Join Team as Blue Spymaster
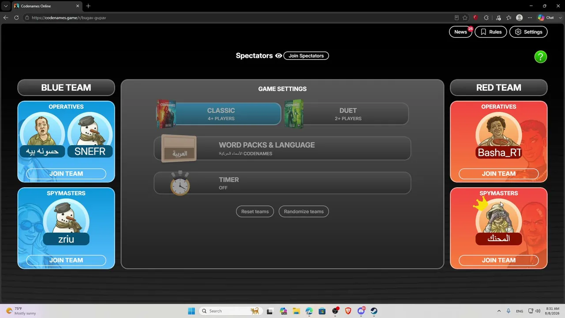Image resolution: width=565 pixels, height=318 pixels. point(66,260)
